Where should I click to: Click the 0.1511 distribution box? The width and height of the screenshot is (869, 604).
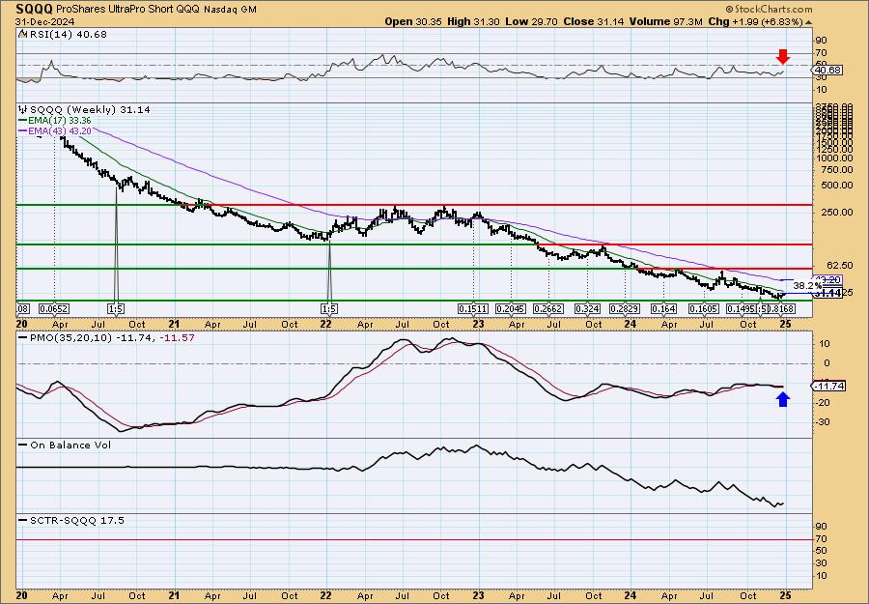pyautogui.click(x=473, y=308)
